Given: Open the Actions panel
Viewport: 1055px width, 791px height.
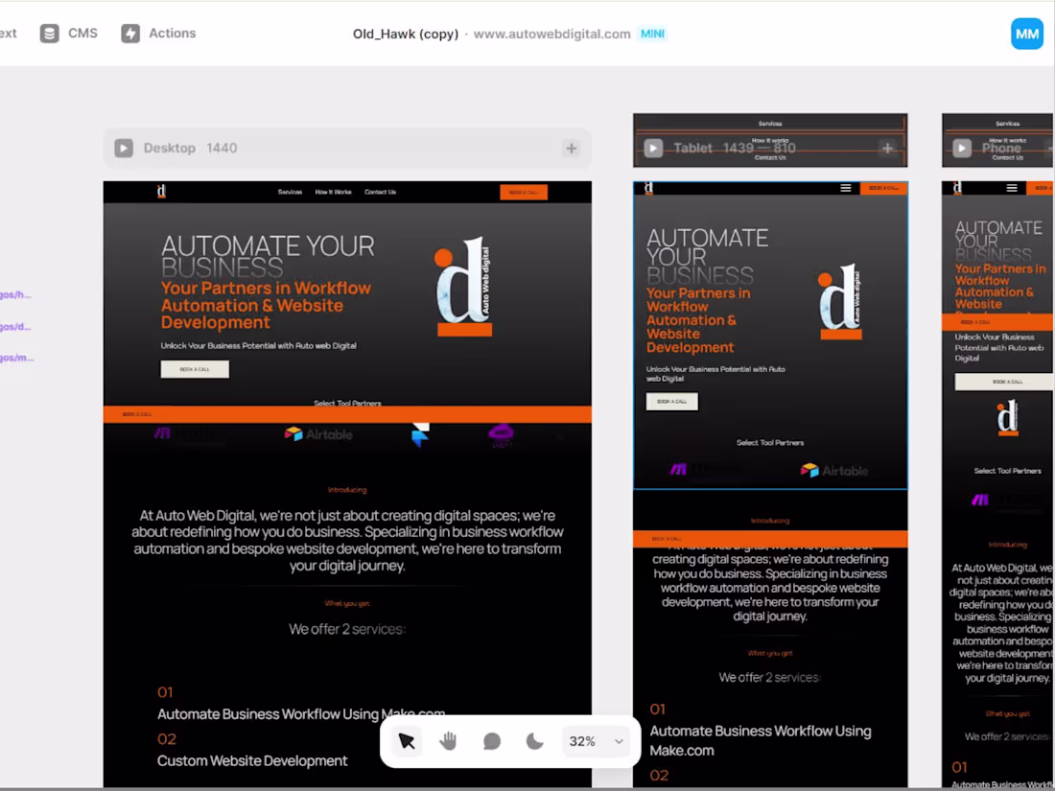Looking at the screenshot, I should (x=158, y=33).
